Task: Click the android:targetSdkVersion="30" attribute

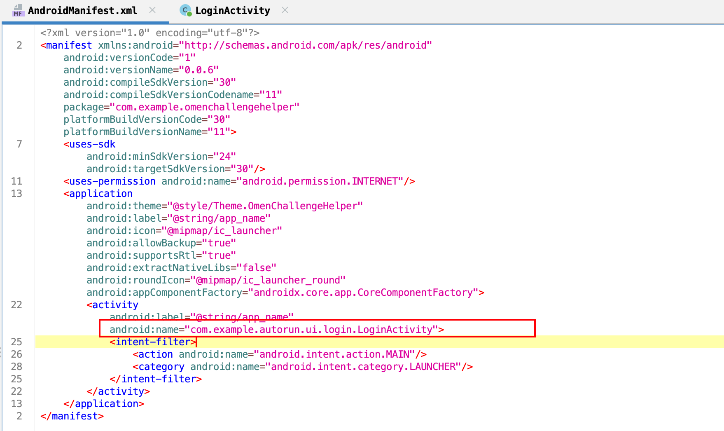Action: (176, 169)
